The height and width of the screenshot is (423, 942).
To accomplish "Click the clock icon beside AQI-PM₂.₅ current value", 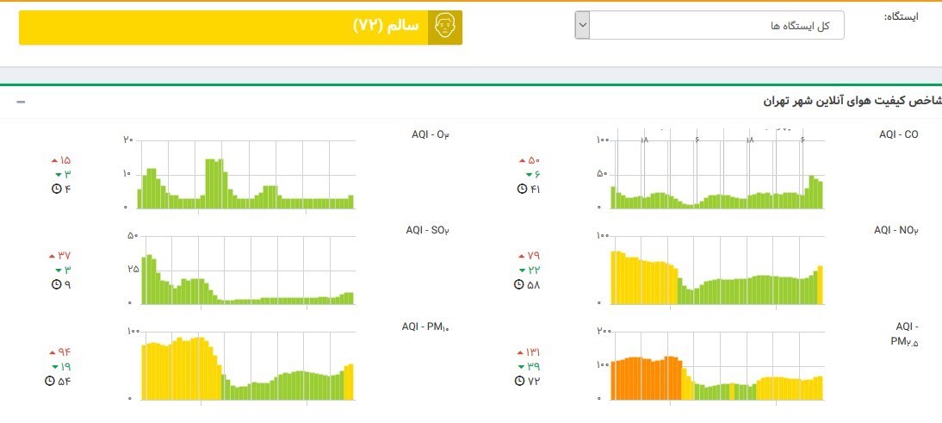I will tap(521, 381).
